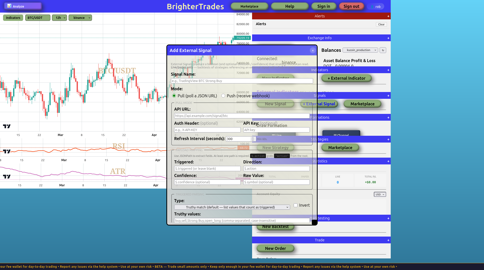
Task: Focus the Direction JSONPath field
Action: point(276,169)
